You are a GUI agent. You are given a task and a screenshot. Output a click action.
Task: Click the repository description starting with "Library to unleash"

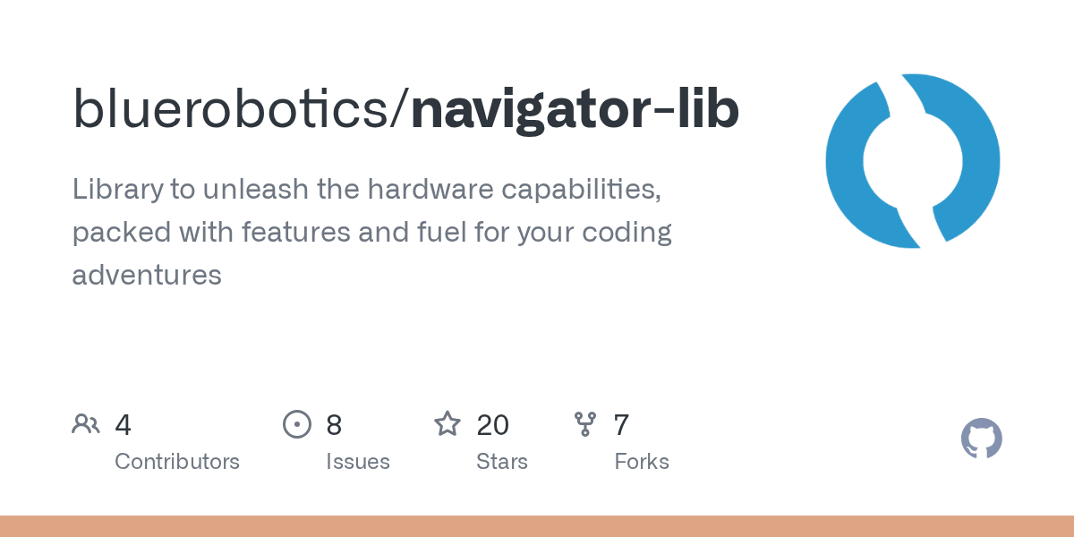tap(372, 232)
